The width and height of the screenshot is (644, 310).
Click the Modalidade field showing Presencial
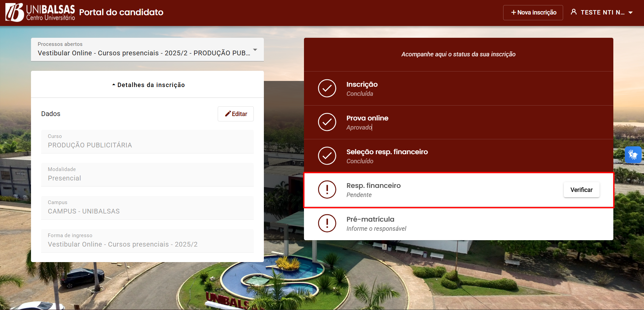point(147,175)
